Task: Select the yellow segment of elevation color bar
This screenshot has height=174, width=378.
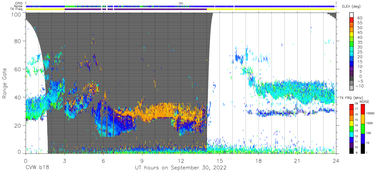Action: [352, 35]
